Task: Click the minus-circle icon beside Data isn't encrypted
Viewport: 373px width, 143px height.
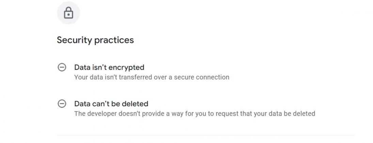Action: coord(62,67)
